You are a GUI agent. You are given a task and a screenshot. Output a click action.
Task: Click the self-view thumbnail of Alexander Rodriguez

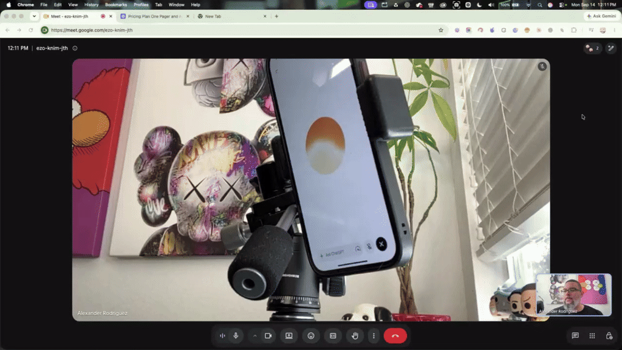coord(573,295)
